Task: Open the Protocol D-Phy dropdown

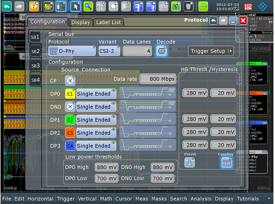Action: click(x=72, y=51)
